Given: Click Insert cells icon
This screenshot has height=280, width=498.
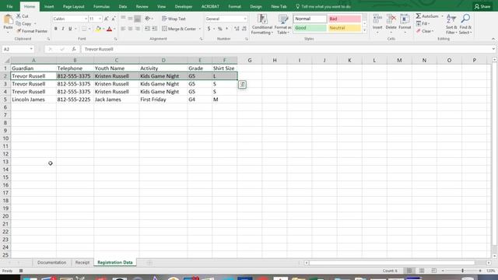Looking at the screenshot, I should point(377,19).
